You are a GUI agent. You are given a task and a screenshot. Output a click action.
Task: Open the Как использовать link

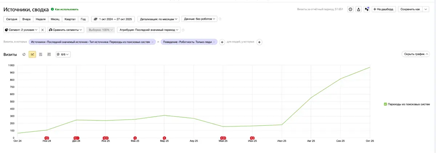coord(66,9)
